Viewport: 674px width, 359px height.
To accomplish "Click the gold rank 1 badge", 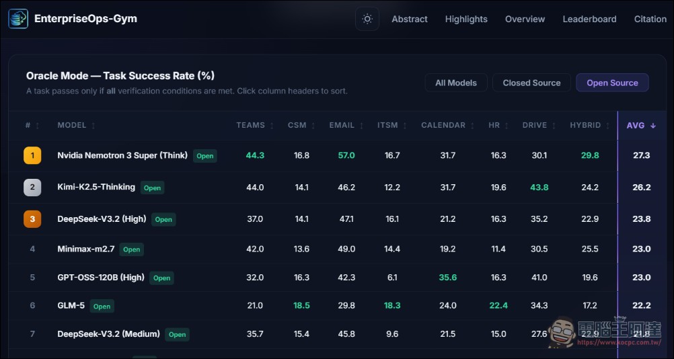I will 32,155.
